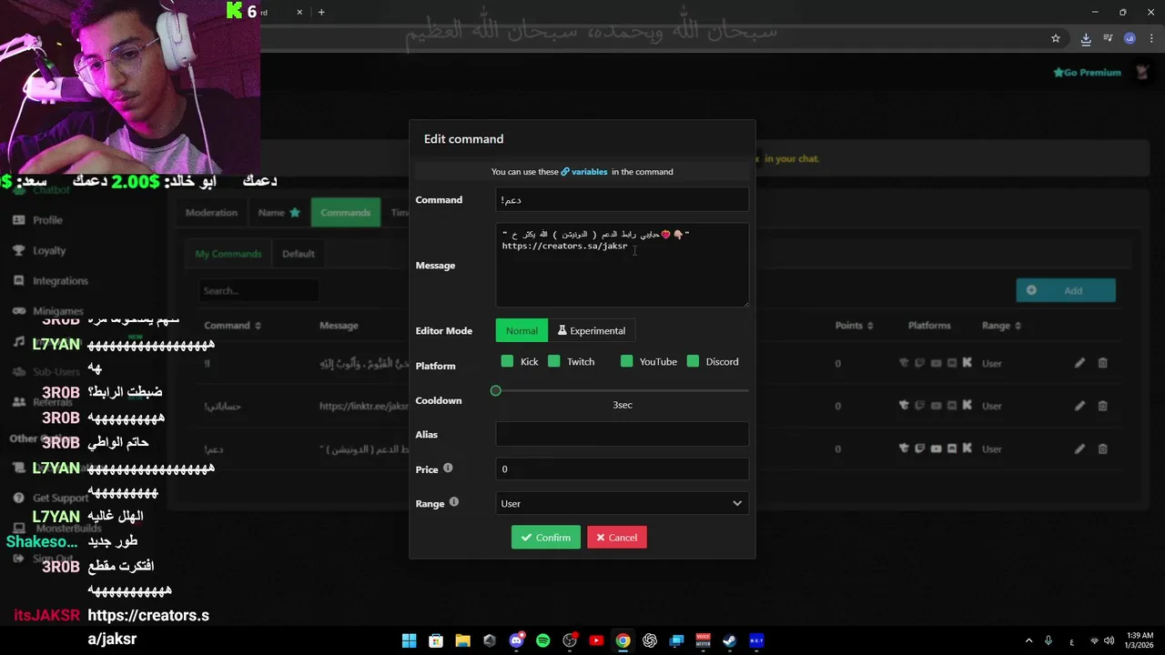1165x655 pixels.
Task: Open Windows Start menu
Action: (410, 640)
